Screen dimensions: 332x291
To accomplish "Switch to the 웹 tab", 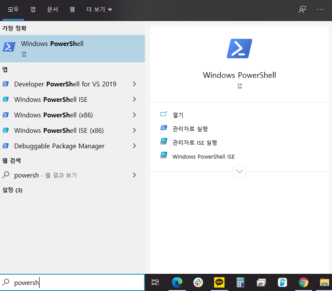I will click(x=72, y=9).
